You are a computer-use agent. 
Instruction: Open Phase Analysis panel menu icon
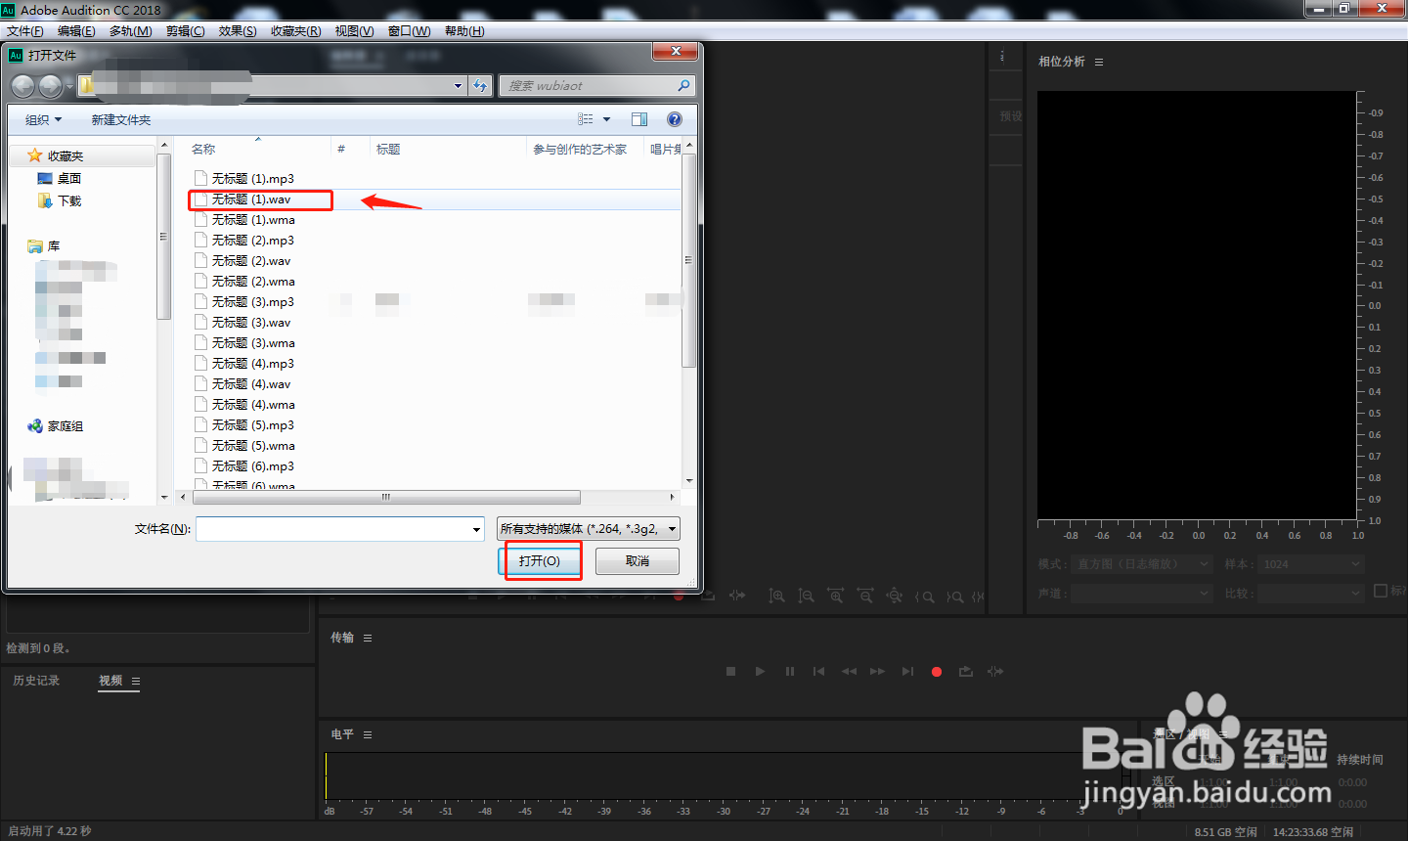coord(1099,62)
